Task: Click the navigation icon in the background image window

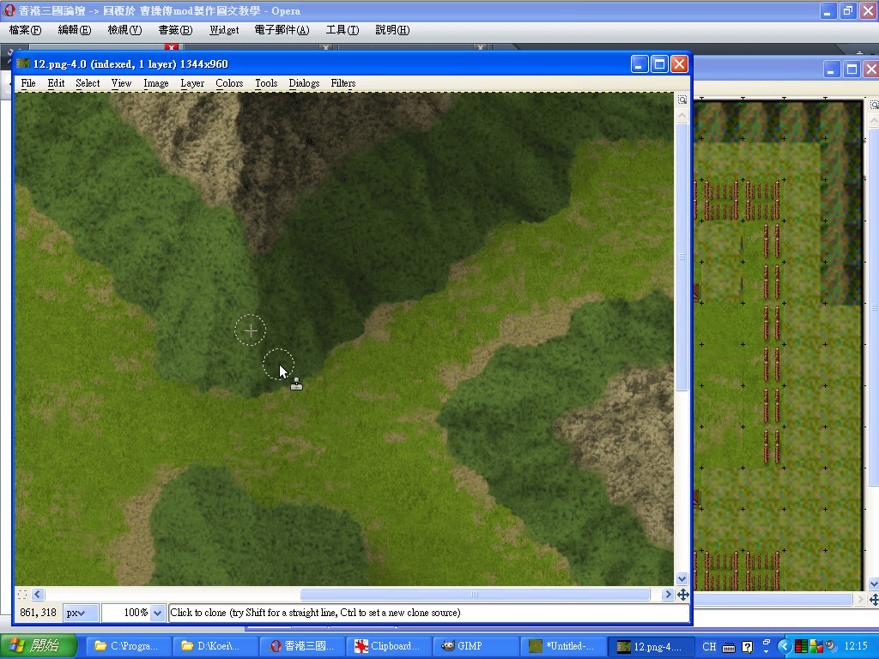Action: (874, 600)
